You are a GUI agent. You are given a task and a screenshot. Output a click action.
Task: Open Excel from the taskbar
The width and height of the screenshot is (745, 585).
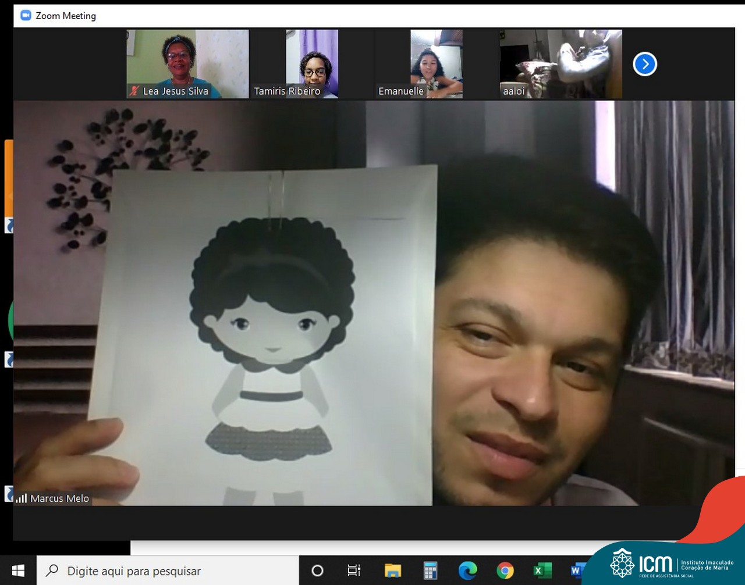click(542, 570)
